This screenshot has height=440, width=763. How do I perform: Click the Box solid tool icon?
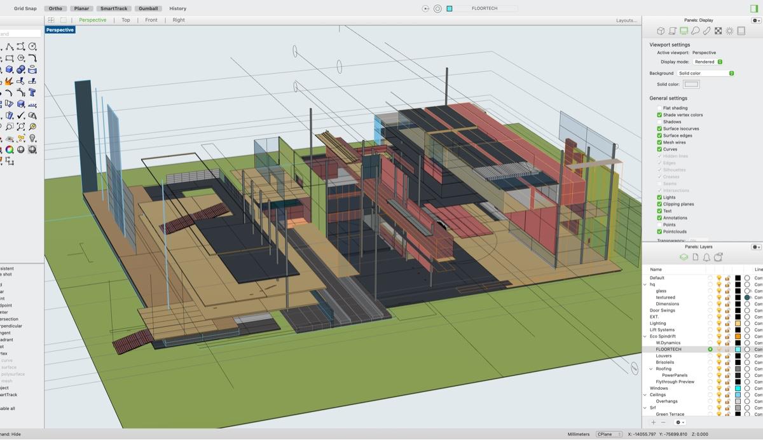coord(9,69)
